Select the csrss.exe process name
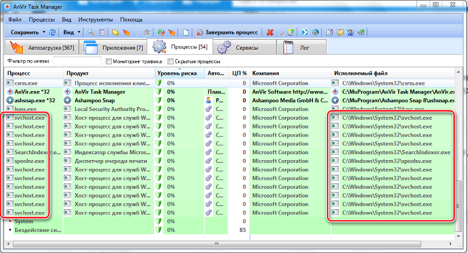This screenshot has height=253, width=468. [x=26, y=83]
